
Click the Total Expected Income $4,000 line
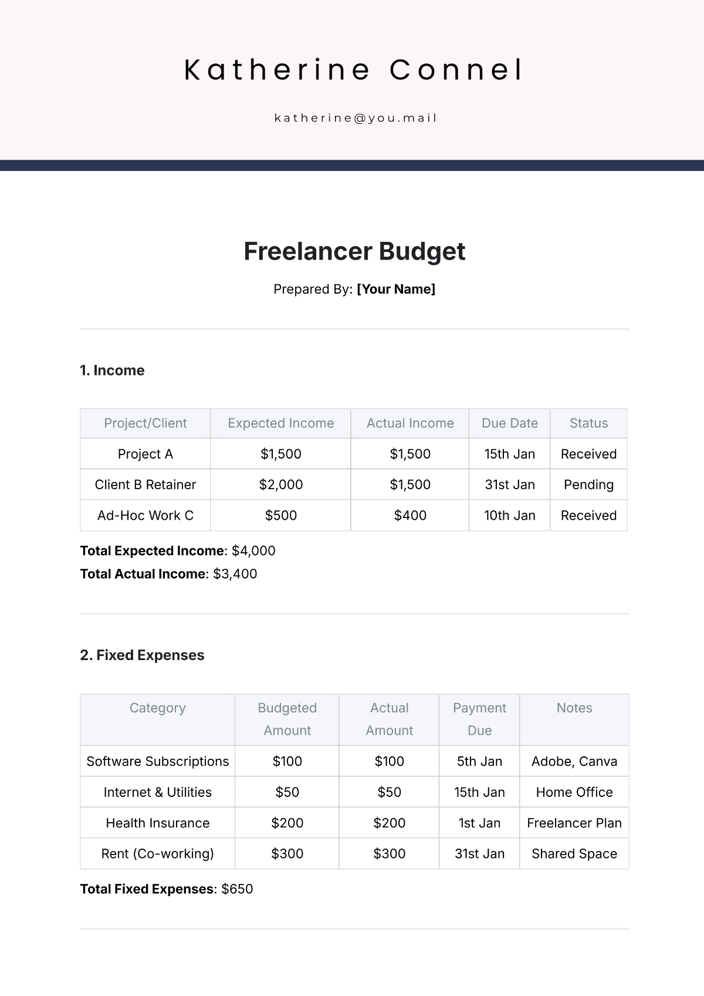coord(178,551)
